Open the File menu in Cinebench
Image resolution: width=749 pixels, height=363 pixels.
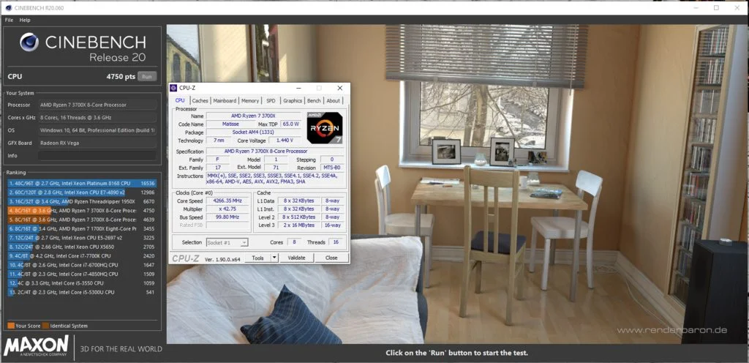click(x=9, y=20)
